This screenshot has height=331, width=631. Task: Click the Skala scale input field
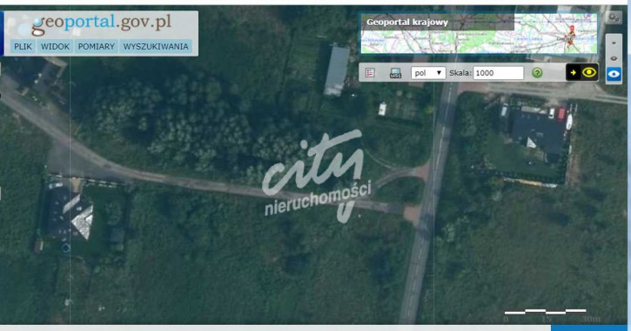coord(498,73)
